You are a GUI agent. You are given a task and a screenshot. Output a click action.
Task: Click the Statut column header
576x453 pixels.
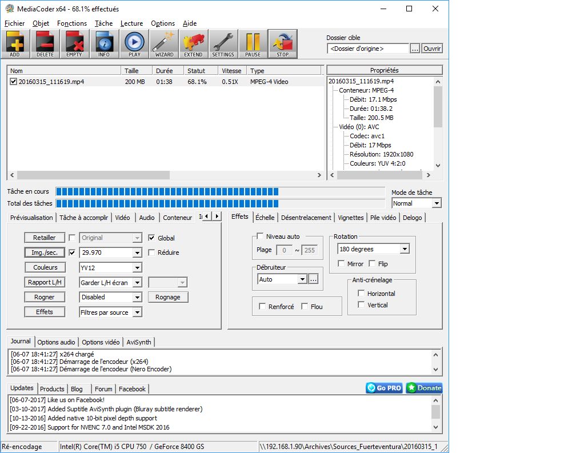[201, 70]
